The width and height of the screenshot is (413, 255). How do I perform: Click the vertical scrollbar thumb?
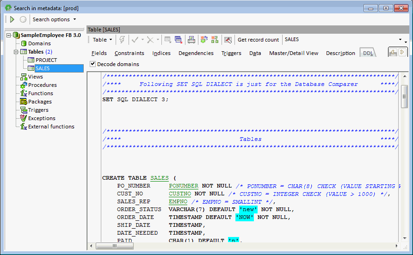coord(404,97)
